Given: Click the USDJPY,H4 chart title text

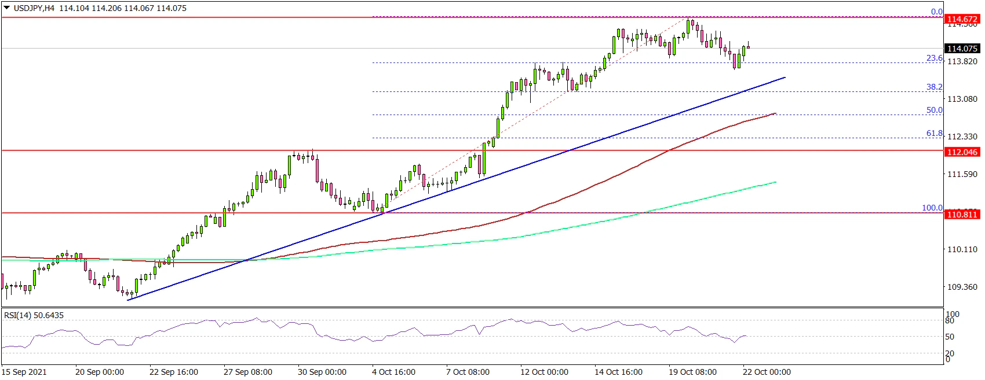Looking at the screenshot, I should (34, 8).
